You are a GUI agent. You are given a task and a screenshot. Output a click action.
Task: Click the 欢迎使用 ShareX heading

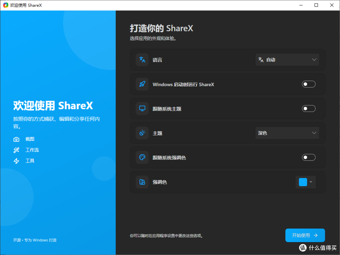(x=53, y=106)
